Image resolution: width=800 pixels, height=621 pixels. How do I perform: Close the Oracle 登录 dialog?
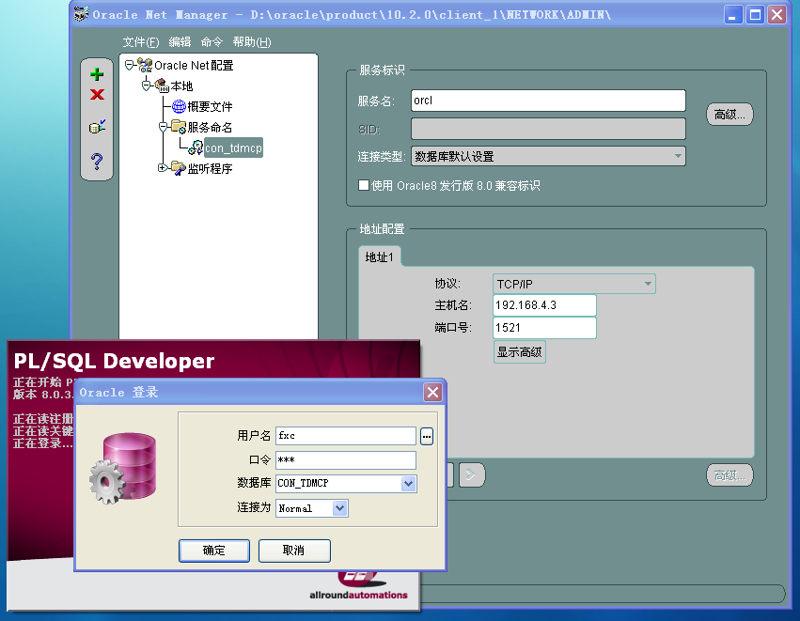click(432, 392)
